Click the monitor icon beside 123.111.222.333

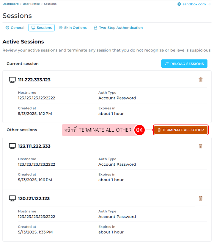pos(12,146)
